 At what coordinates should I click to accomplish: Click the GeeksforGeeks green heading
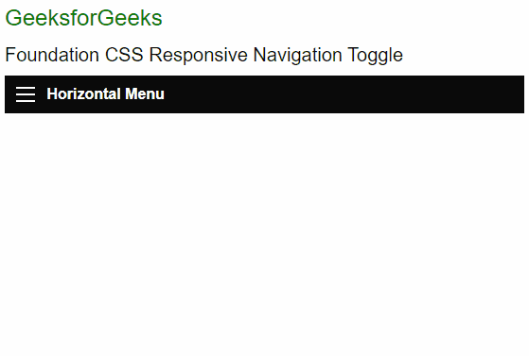click(x=83, y=18)
